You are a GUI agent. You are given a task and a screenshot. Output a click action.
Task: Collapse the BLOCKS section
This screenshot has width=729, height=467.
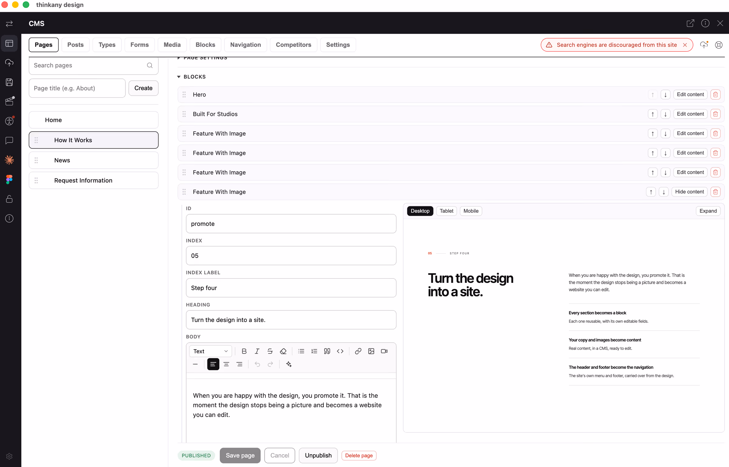point(192,77)
